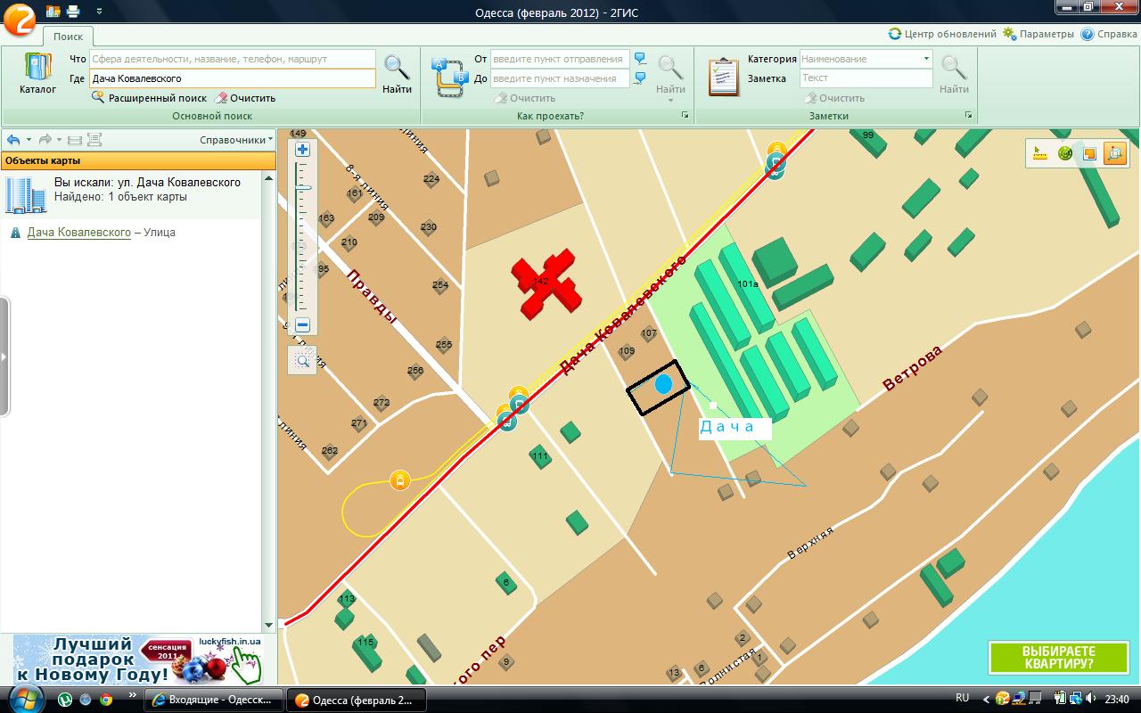The image size is (1141, 713).
Task: Switch to Входящие Internet Explorer taskbar window
Action: click(x=214, y=700)
